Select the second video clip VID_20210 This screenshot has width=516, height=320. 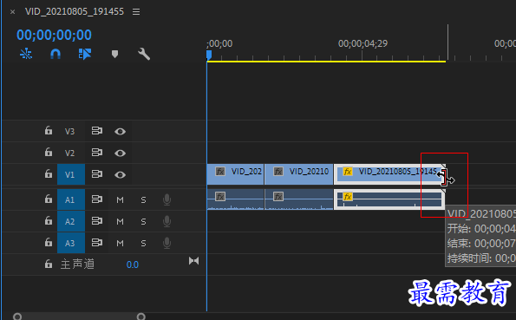pyautogui.click(x=299, y=174)
